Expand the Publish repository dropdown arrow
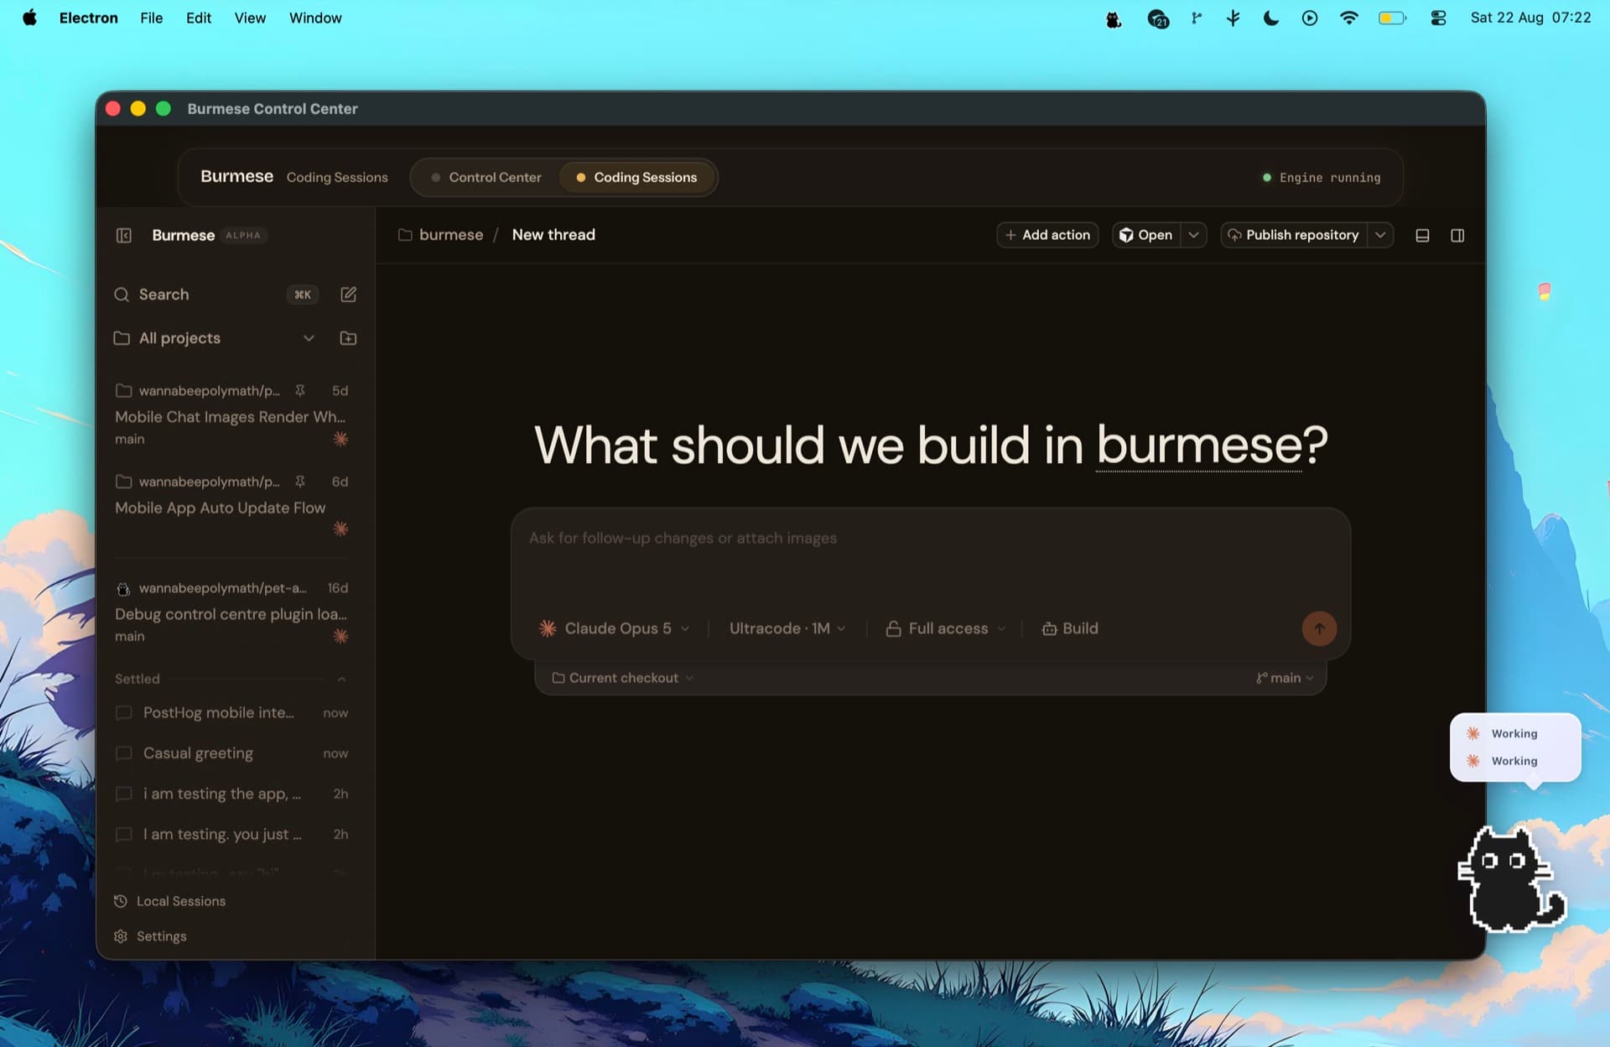1610x1047 pixels. pyautogui.click(x=1380, y=236)
